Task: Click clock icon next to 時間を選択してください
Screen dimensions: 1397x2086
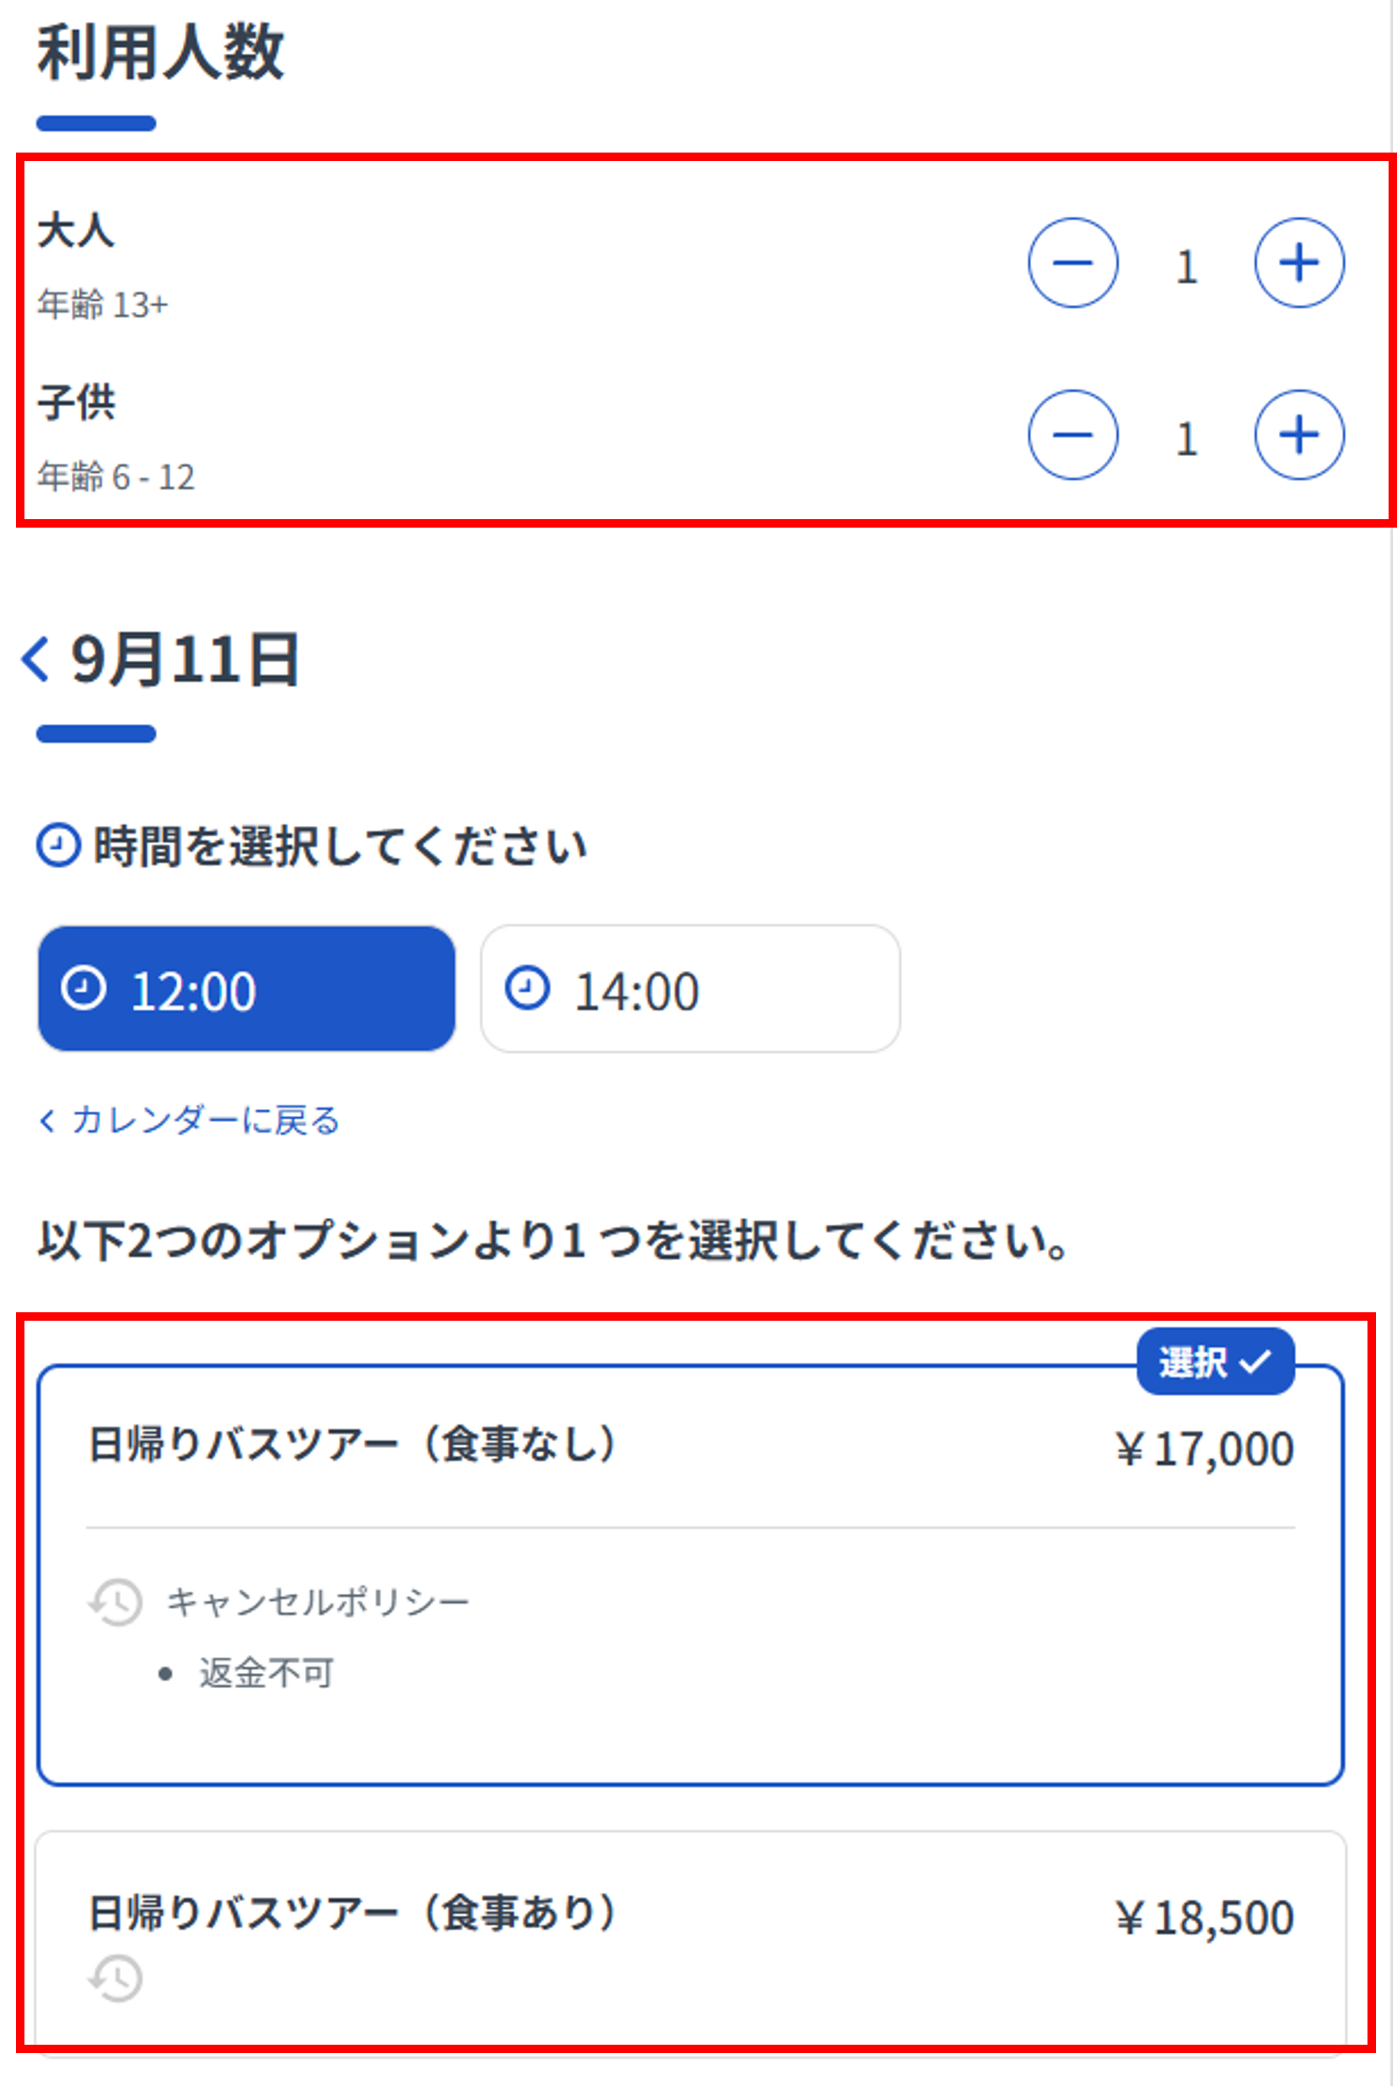Action: (59, 845)
